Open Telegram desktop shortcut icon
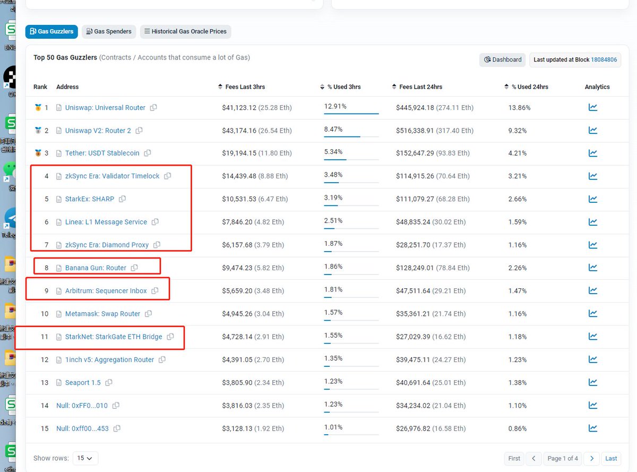 click(x=10, y=219)
